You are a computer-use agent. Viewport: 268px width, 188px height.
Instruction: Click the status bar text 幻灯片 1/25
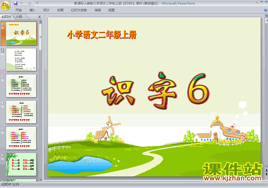pyautogui.click(x=10, y=184)
